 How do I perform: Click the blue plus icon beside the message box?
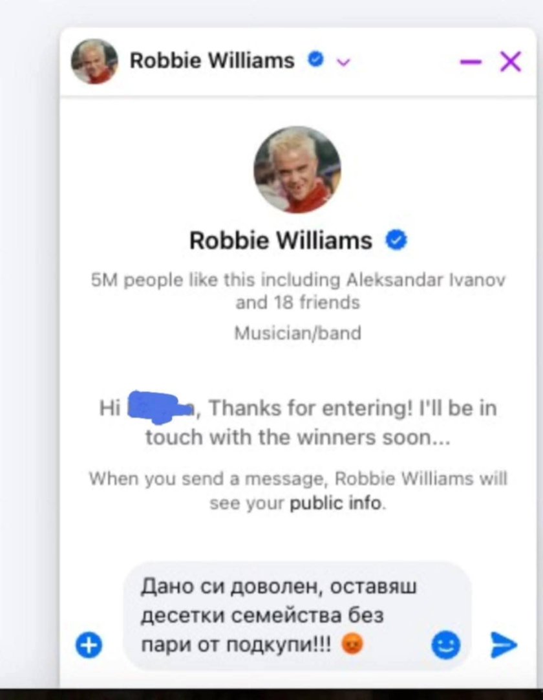[x=89, y=644]
